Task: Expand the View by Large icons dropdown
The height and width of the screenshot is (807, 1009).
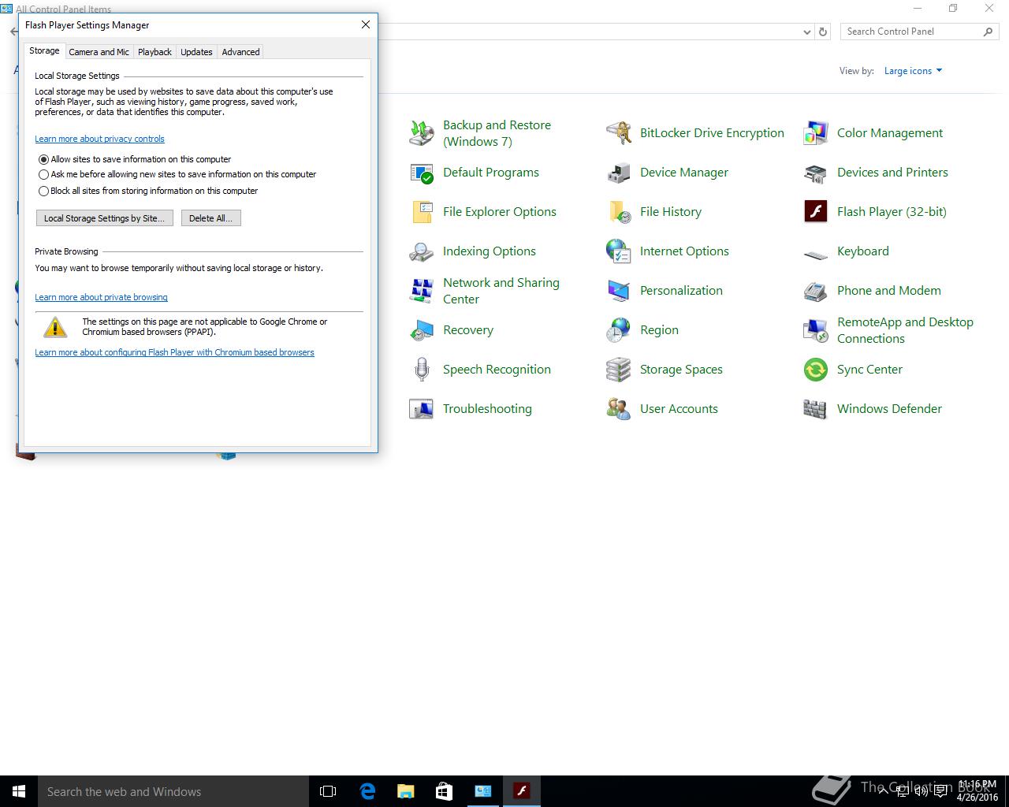Action: [x=913, y=71]
